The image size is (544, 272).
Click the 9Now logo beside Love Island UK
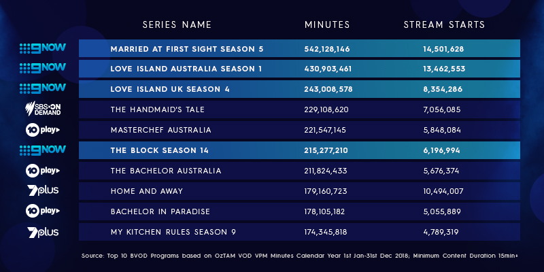tap(42, 89)
